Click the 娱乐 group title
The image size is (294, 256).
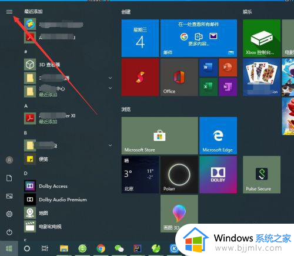coord(248,12)
